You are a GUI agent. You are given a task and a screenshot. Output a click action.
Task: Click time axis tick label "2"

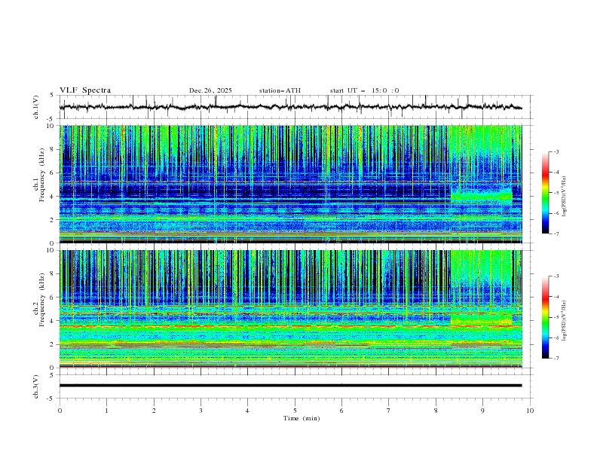pyautogui.click(x=154, y=411)
